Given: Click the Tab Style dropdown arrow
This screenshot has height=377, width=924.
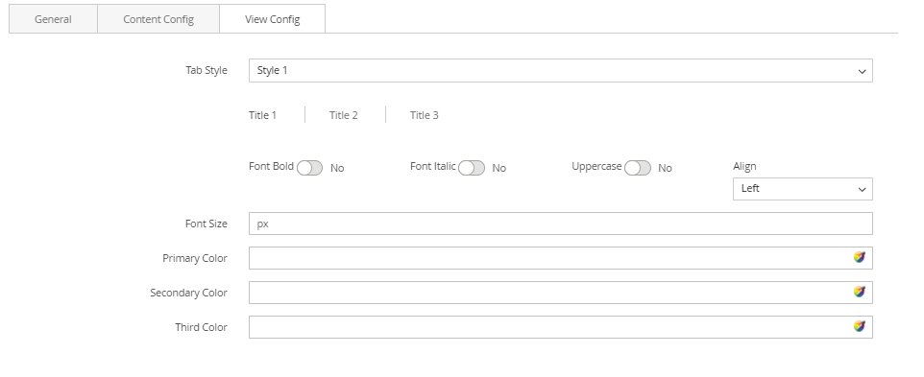Looking at the screenshot, I should (x=863, y=71).
